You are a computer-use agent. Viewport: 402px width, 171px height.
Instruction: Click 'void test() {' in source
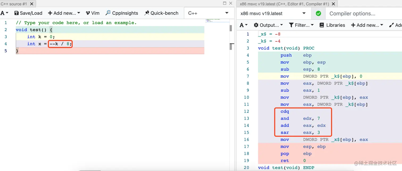click(x=34, y=30)
